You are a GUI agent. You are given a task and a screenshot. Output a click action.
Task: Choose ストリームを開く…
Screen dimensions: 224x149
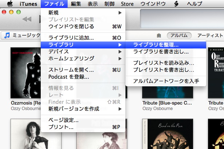(83, 70)
